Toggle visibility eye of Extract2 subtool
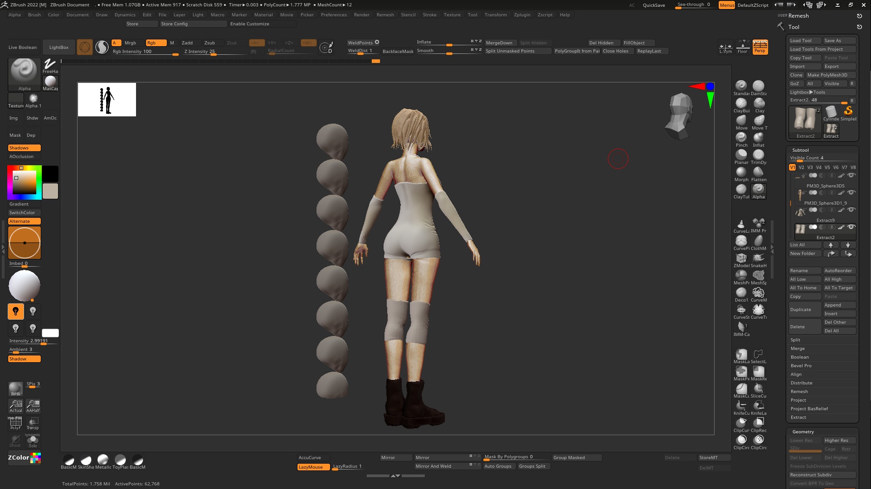Image resolution: width=871 pixels, height=489 pixels. pos(851,227)
